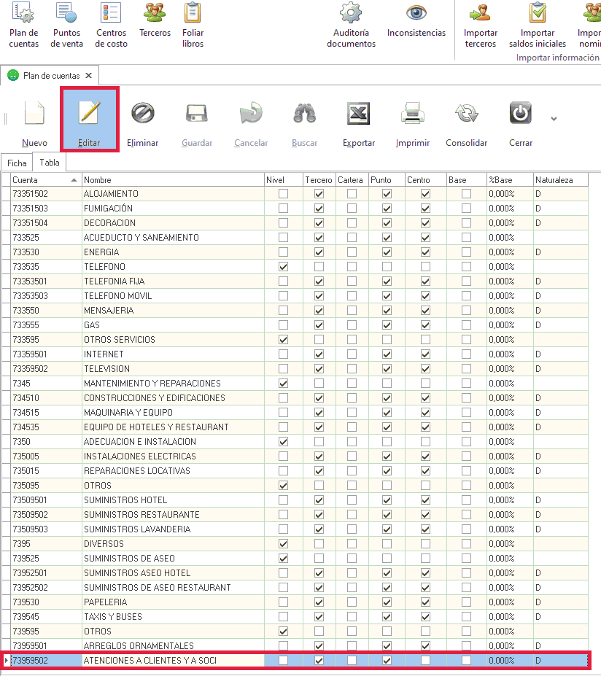601x676 pixels.
Task: Open the Inconsistencias eye icon
Action: click(x=416, y=14)
